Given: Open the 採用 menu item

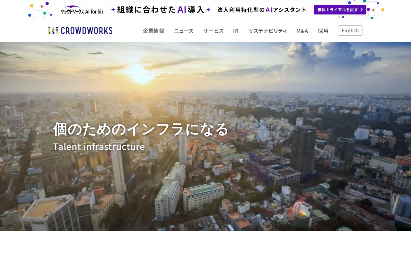Looking at the screenshot, I should click(x=323, y=31).
